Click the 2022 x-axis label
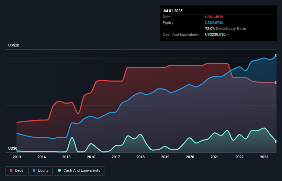The image size is (282, 181). [x=239, y=157]
